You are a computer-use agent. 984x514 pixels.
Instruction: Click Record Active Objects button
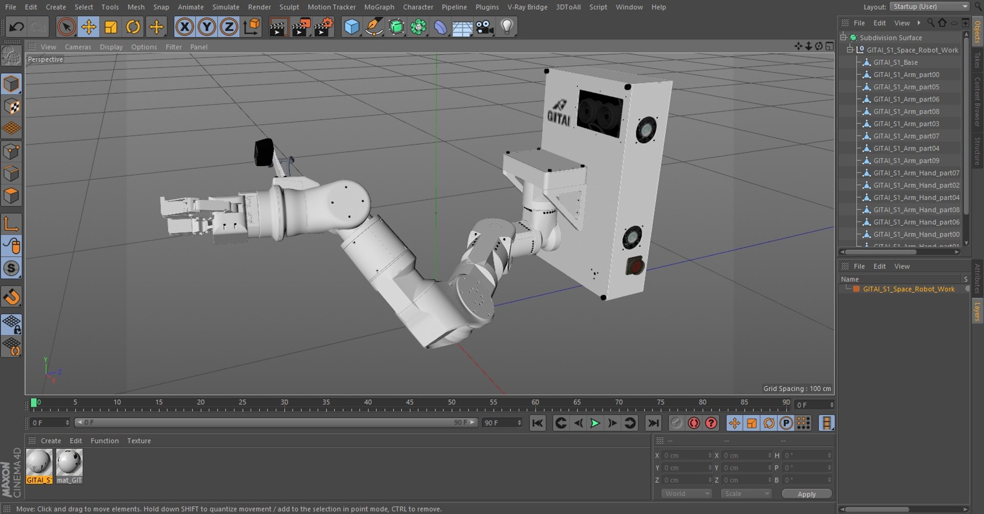676,423
